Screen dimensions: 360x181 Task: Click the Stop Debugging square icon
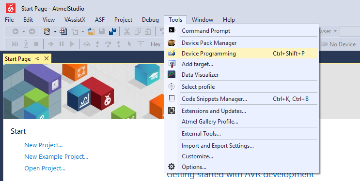[x=36, y=44]
